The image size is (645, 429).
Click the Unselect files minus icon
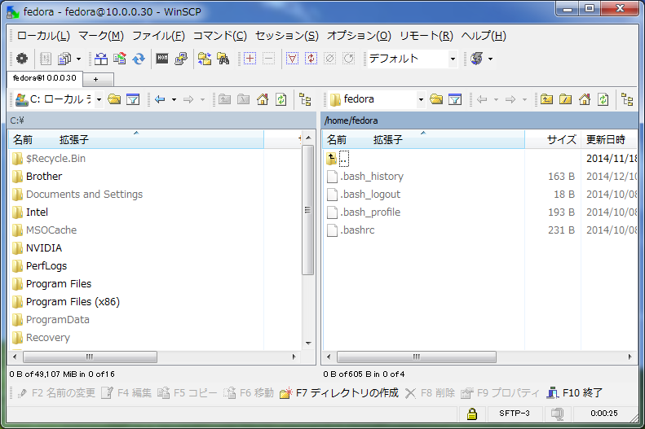(268, 59)
